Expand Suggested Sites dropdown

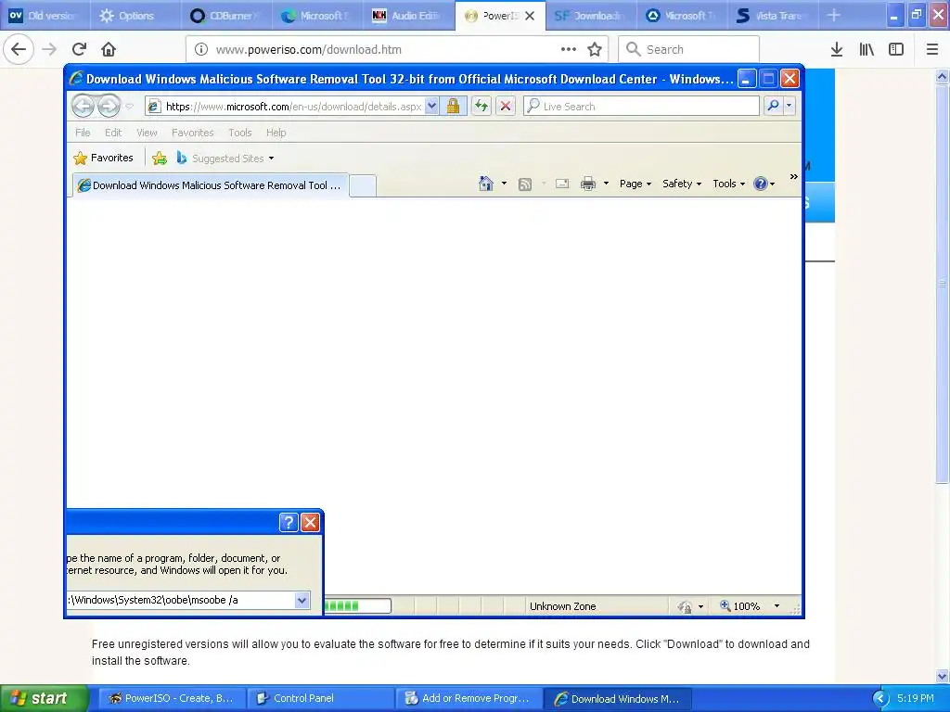point(272,159)
